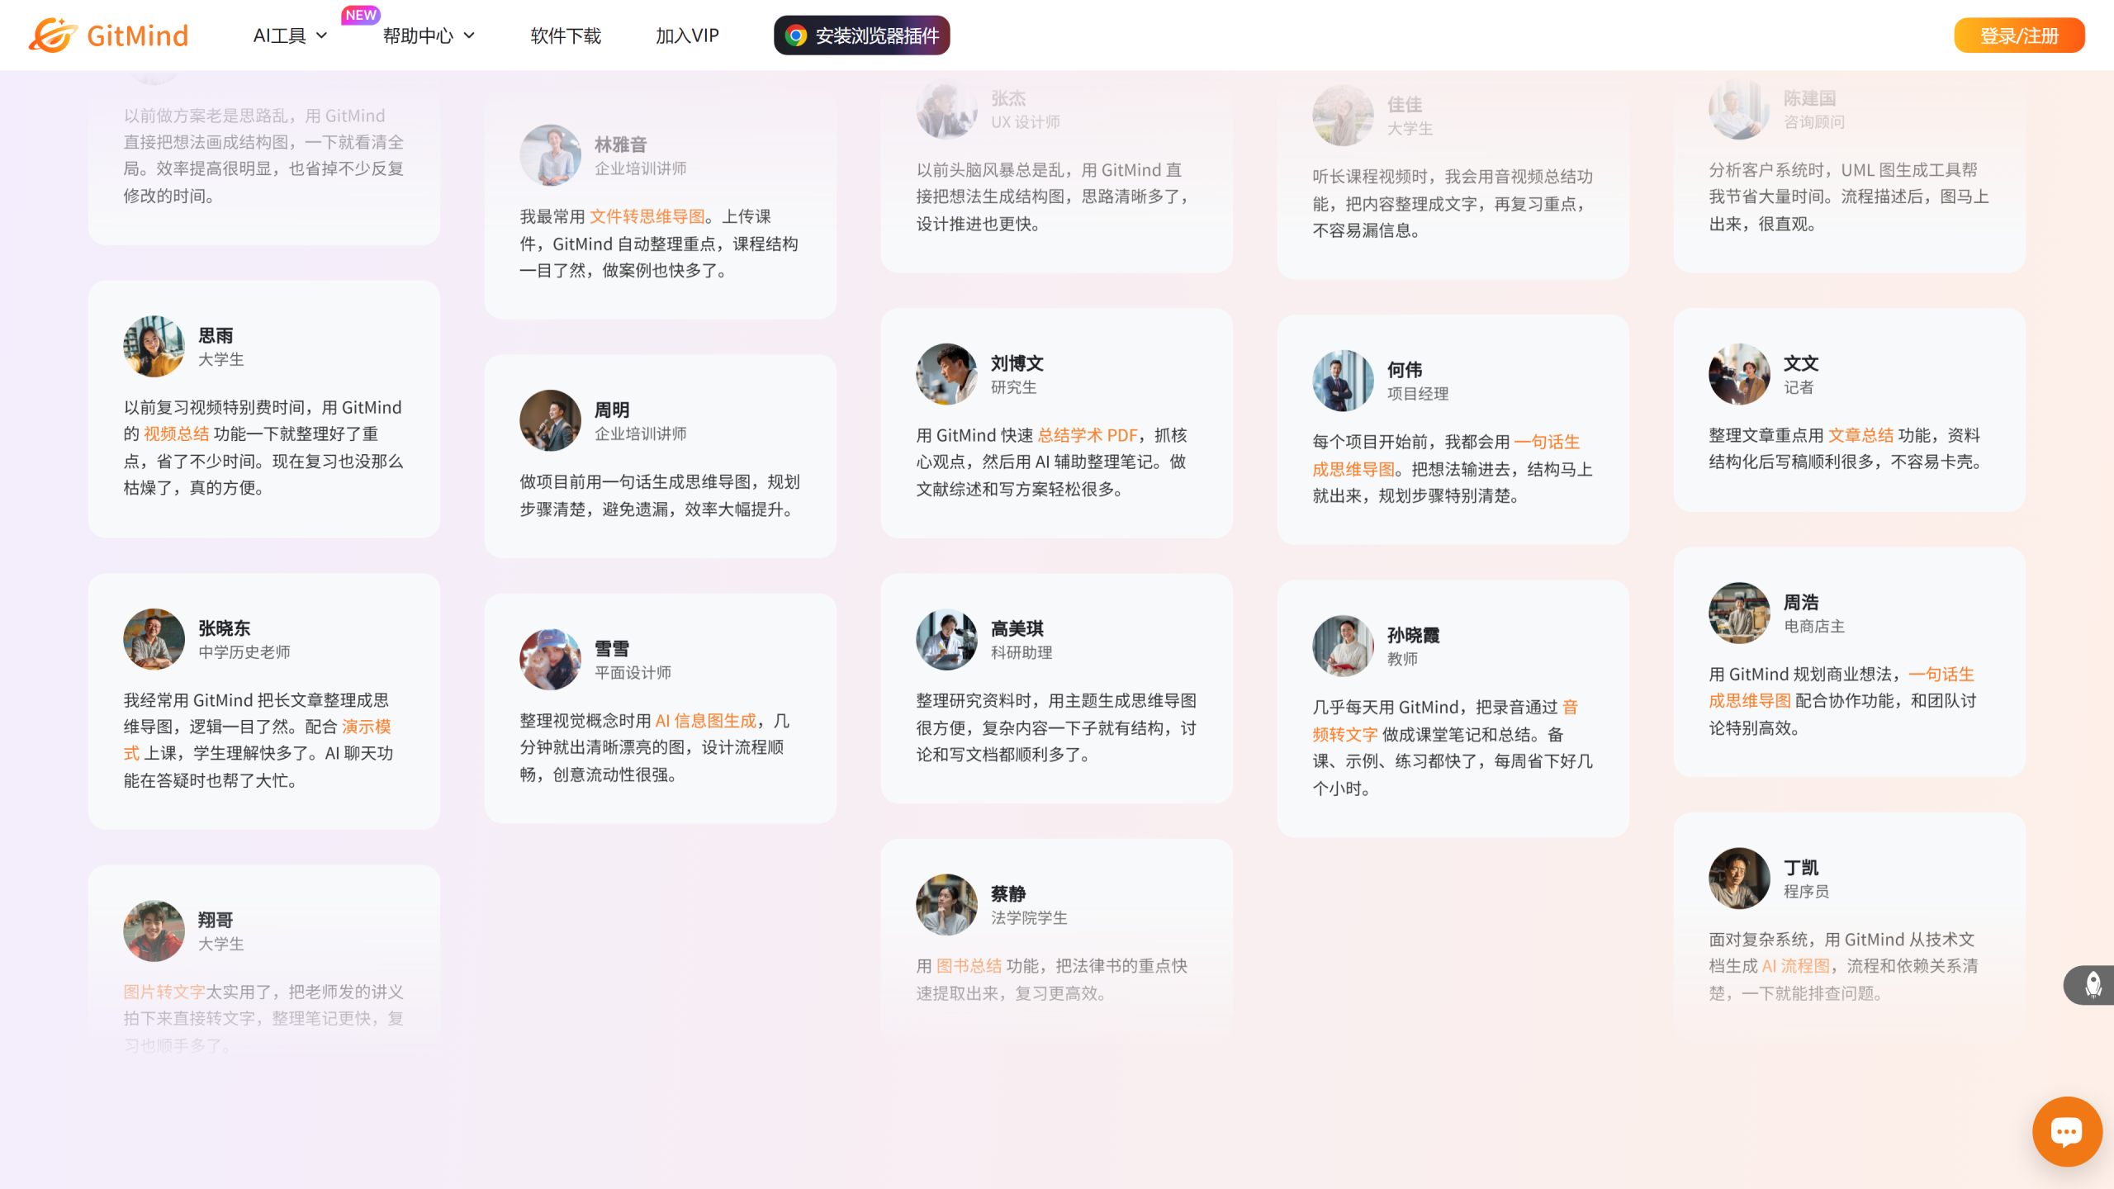Open the 图片转文字 link in 翔哥's review
The image size is (2114, 1189).
[164, 992]
